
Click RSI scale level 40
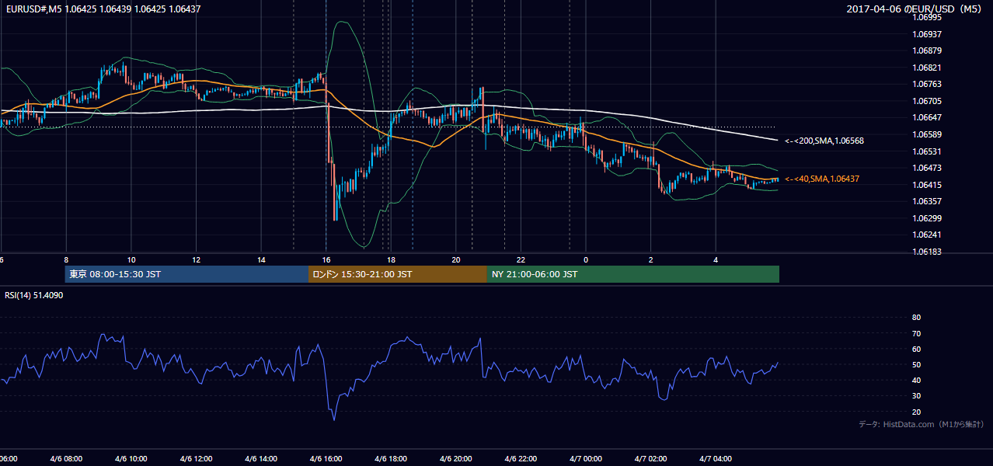coord(916,380)
